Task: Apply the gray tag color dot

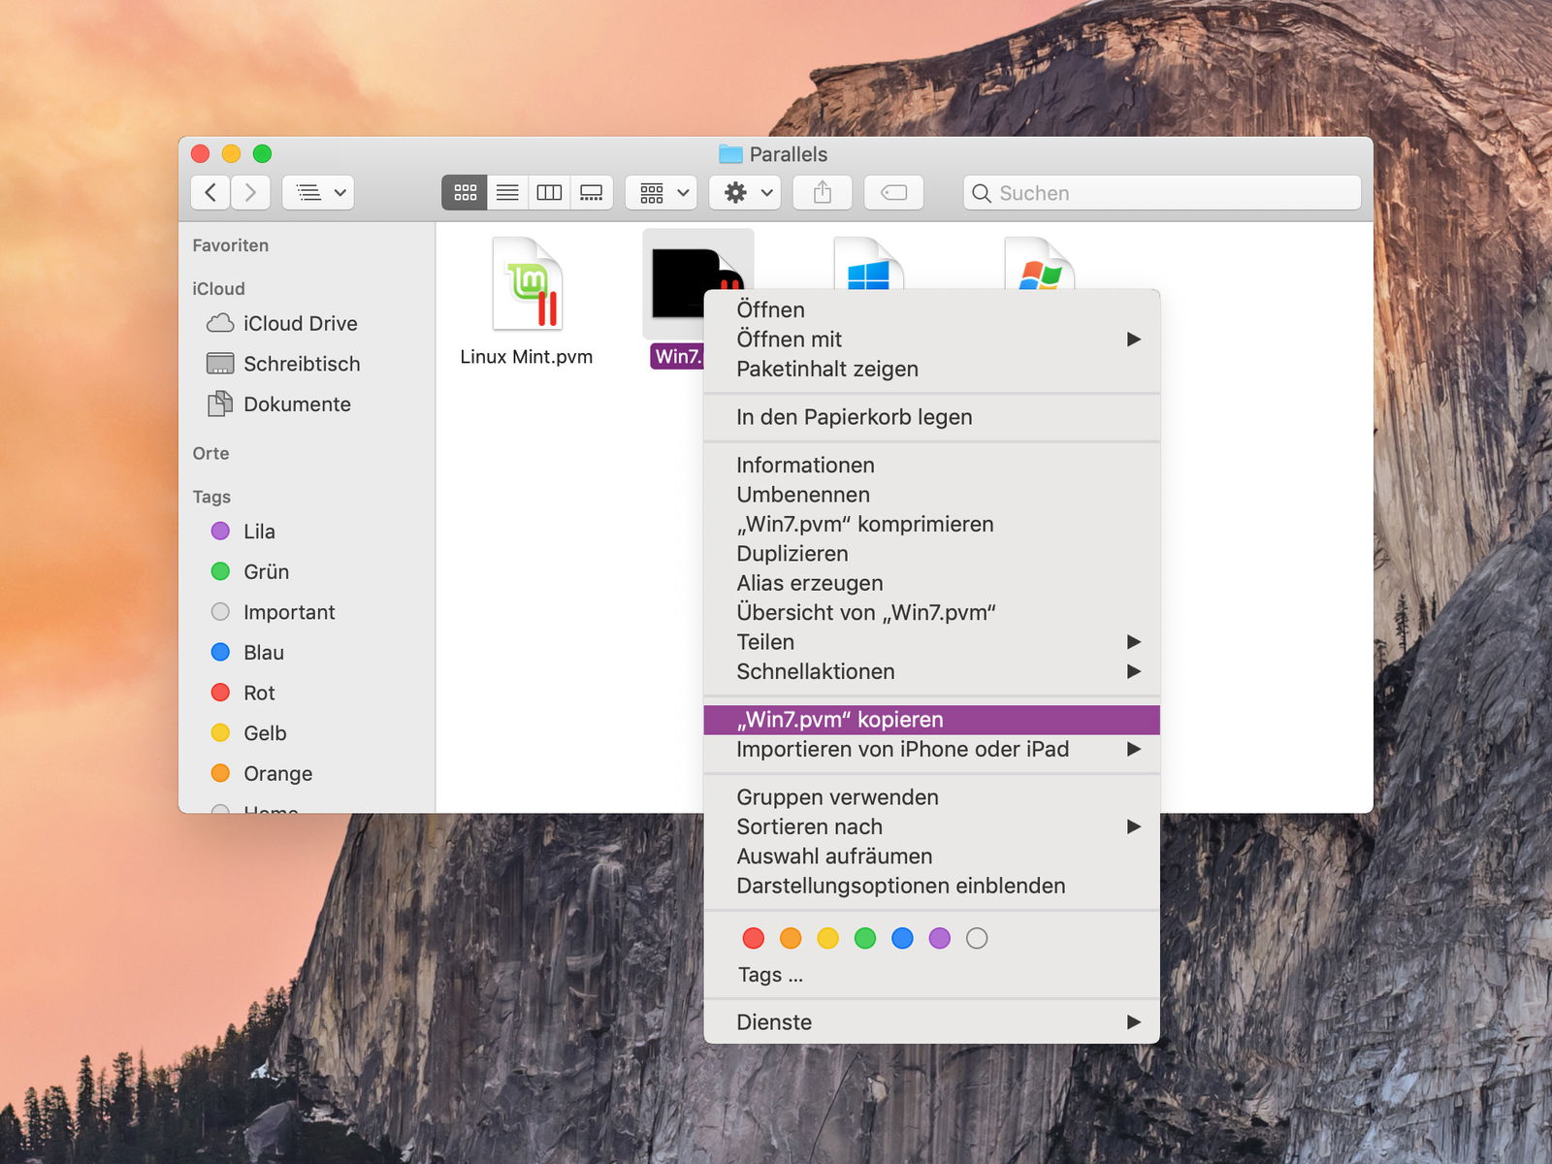Action: click(977, 938)
